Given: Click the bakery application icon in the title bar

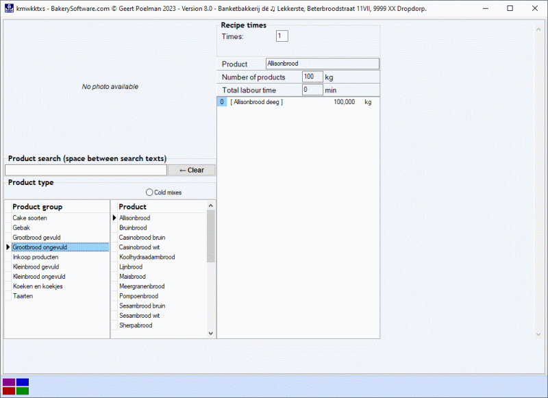Looking at the screenshot, I should coord(10,8).
